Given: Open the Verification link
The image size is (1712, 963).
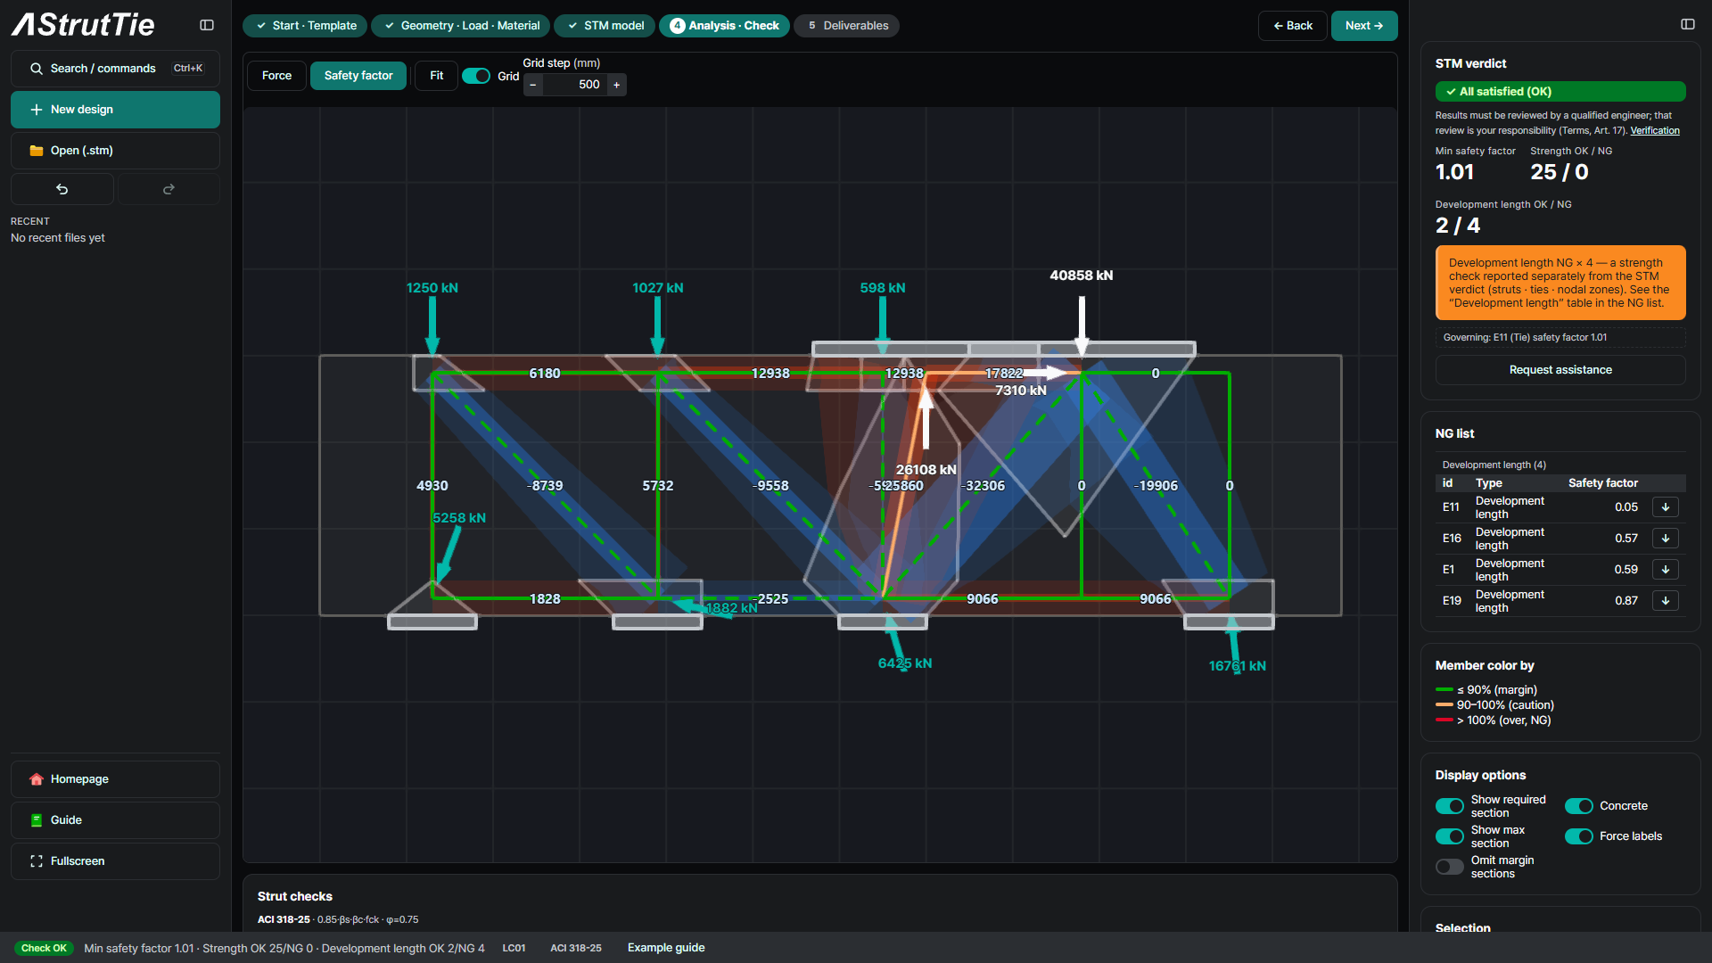Looking at the screenshot, I should tap(1655, 131).
